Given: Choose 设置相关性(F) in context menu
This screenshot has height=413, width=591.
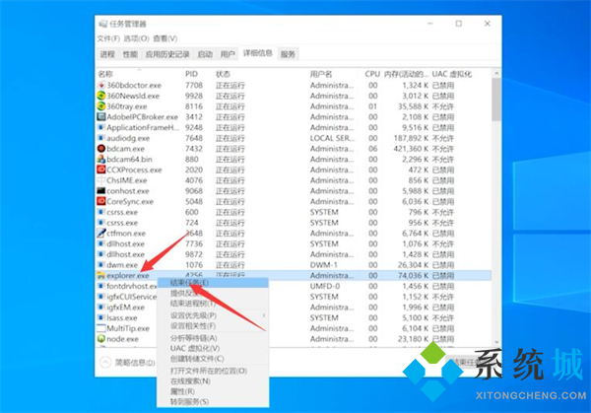Looking at the screenshot, I should coord(213,326).
